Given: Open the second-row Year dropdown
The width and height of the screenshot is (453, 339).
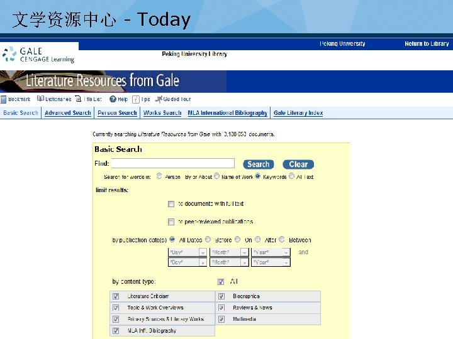Looking at the screenshot, I should [x=271, y=262].
